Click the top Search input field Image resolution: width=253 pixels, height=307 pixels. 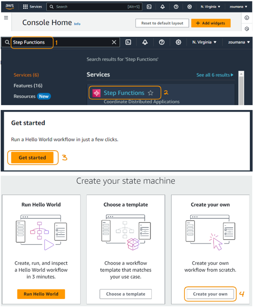[94, 7]
